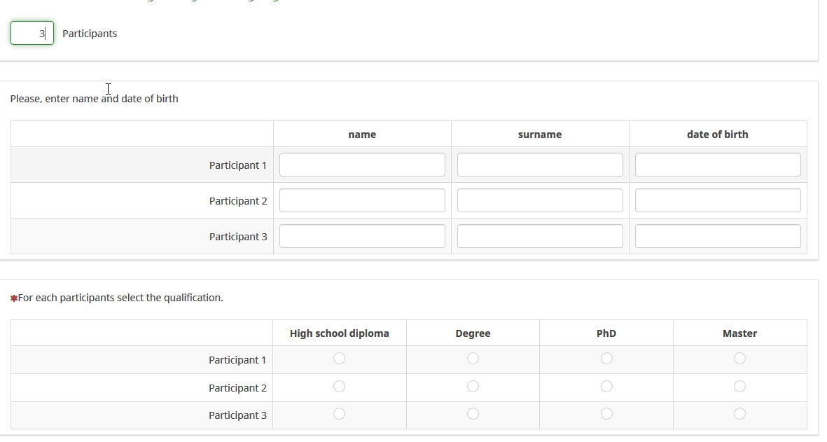Pick Degree for Participant 3
This screenshot has height=442, width=827.
[x=473, y=414]
